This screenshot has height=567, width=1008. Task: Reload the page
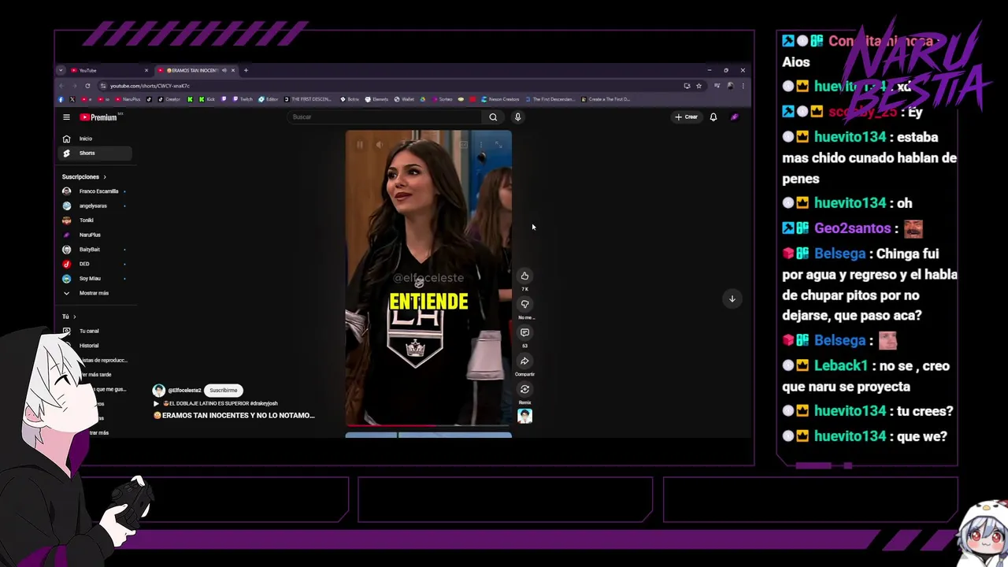pos(87,85)
